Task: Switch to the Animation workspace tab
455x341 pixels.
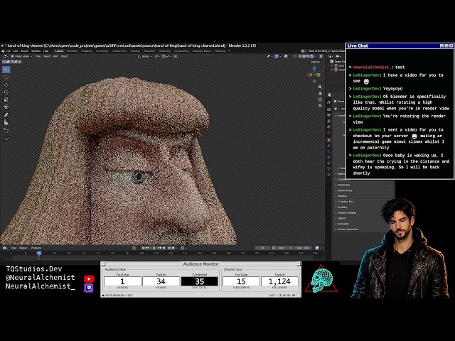Action: 149,51
